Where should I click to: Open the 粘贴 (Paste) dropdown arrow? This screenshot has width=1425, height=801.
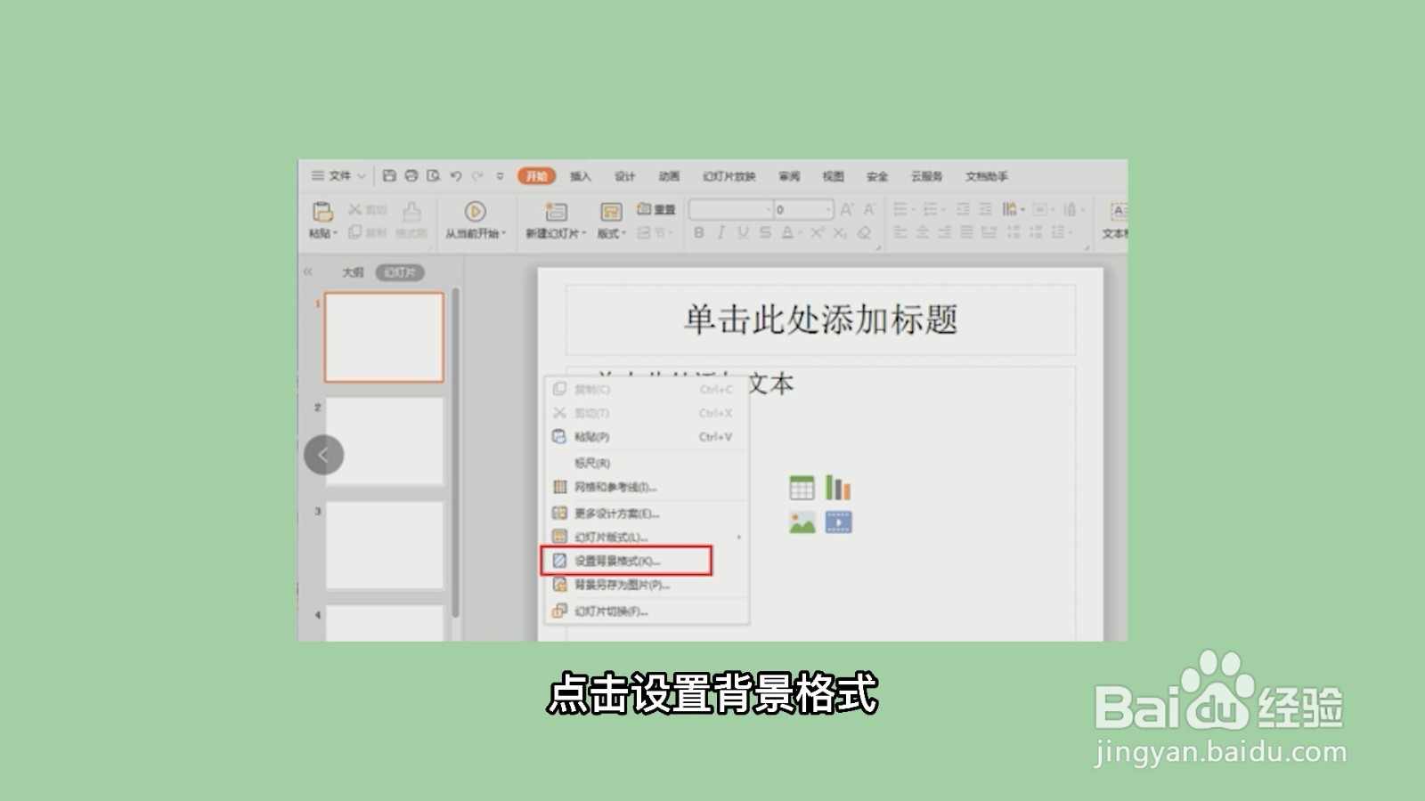pos(334,233)
